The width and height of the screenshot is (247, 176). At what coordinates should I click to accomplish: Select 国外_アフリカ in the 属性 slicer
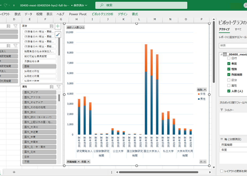(x=39, y=97)
